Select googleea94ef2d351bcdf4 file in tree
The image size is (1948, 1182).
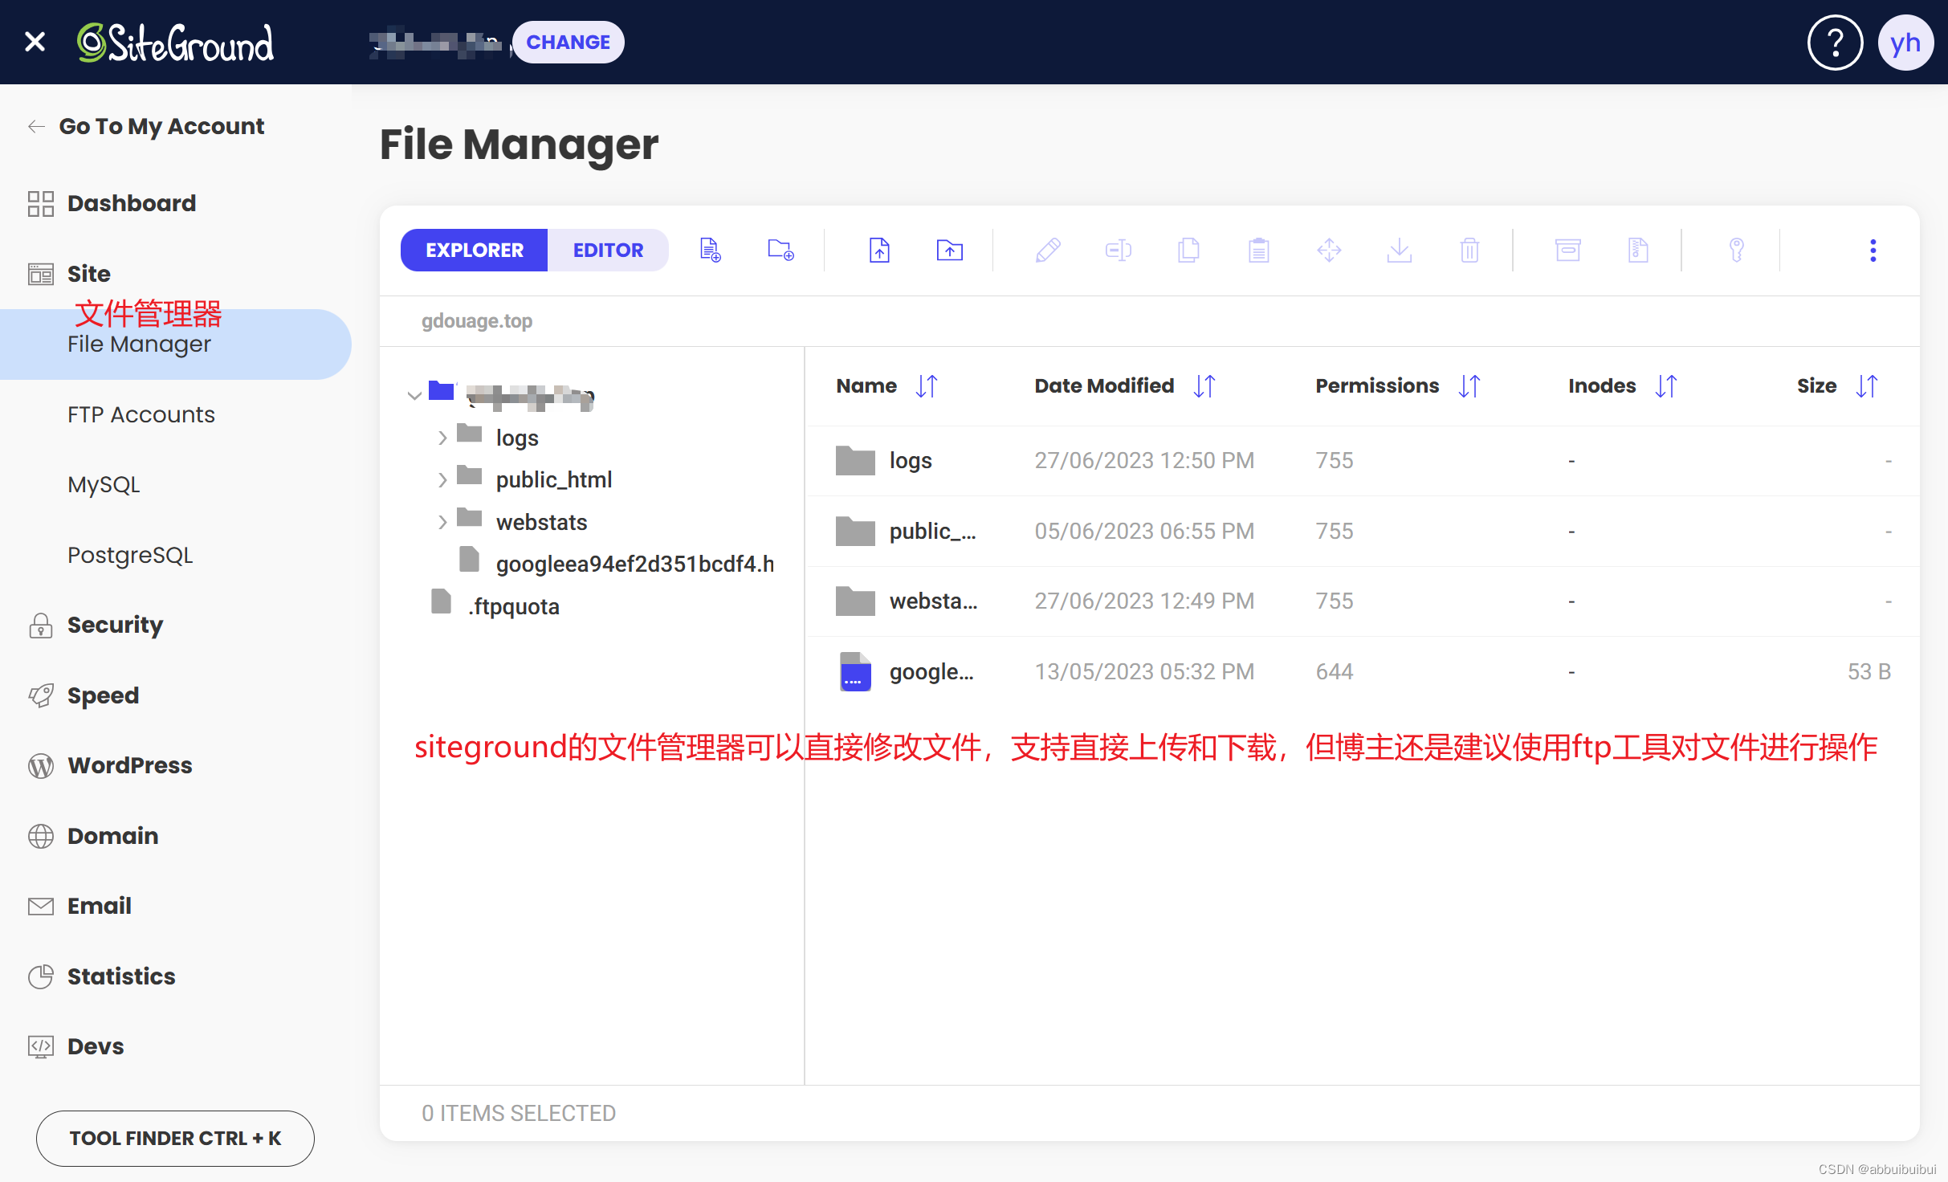tap(634, 565)
